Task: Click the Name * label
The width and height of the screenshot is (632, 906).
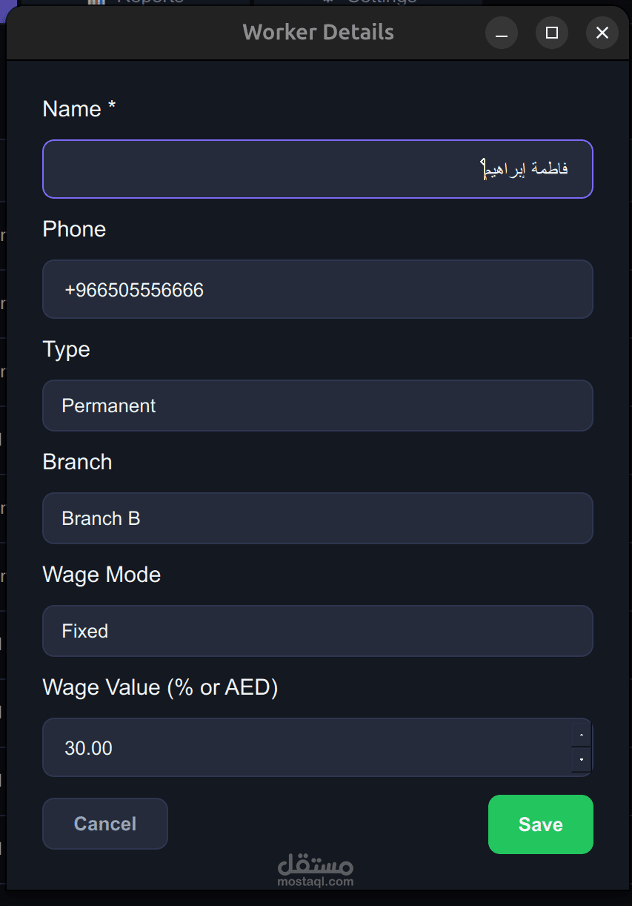Action: 79,109
